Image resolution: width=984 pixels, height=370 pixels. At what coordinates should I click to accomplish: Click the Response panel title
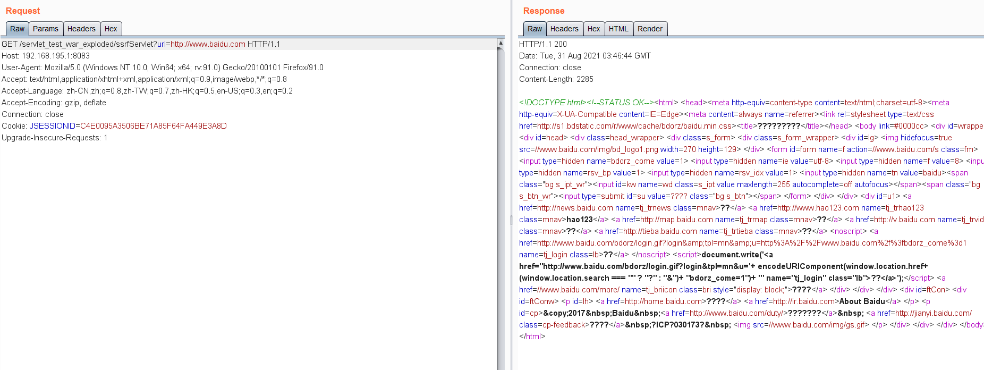click(544, 11)
